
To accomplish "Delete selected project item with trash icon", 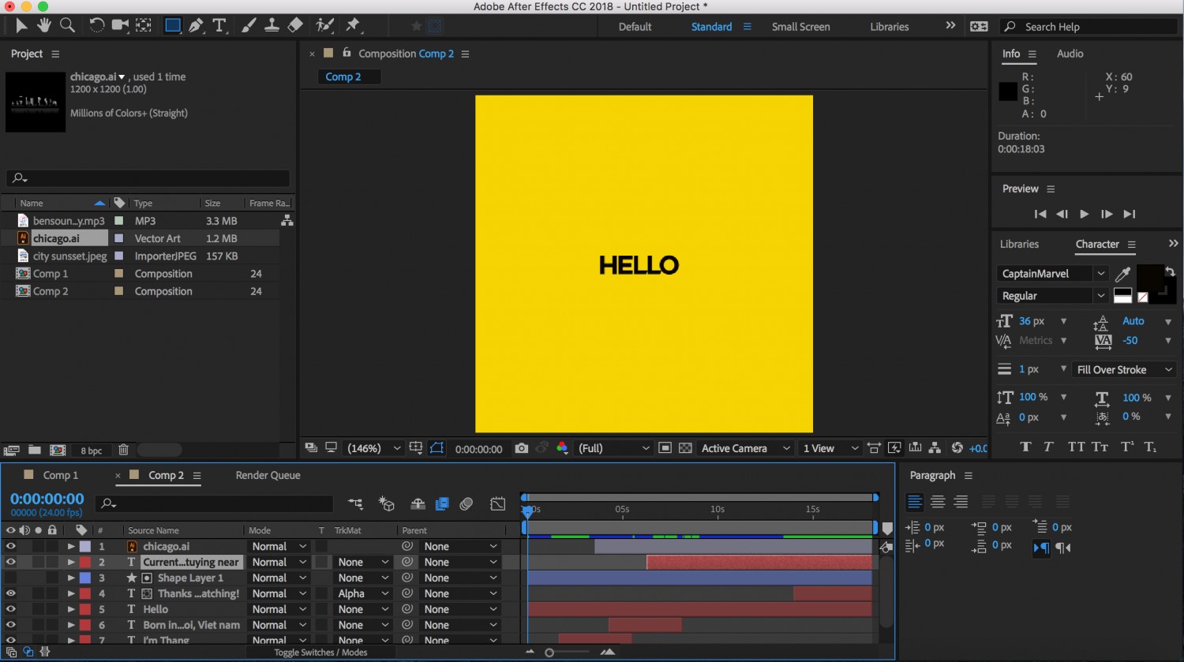I will pyautogui.click(x=123, y=450).
